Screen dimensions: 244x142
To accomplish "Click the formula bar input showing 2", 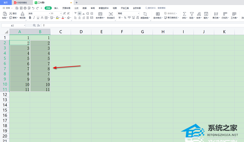I will (142, 25).
